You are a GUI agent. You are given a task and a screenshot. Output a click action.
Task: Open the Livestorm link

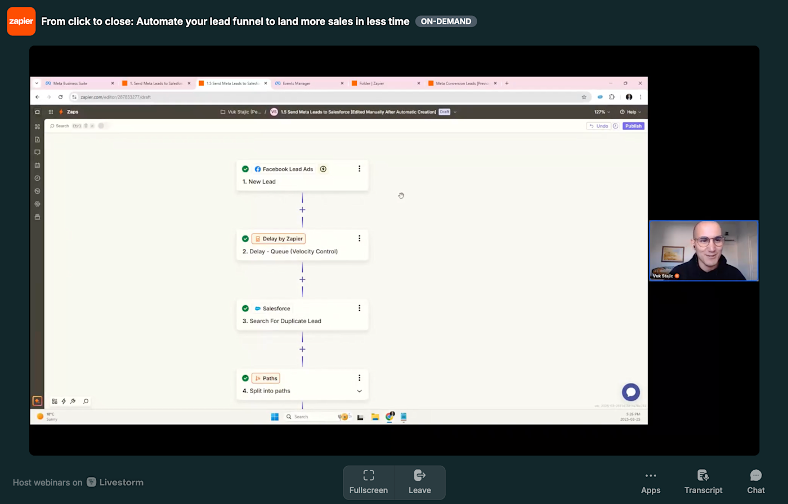pyautogui.click(x=115, y=483)
